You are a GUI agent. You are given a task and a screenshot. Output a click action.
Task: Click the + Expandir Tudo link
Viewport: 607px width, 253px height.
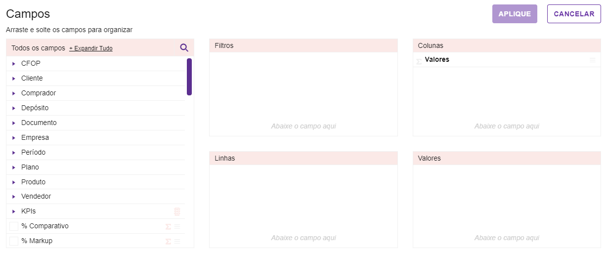coord(91,48)
